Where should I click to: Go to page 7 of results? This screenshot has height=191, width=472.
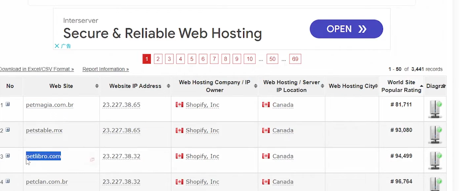coord(214,59)
